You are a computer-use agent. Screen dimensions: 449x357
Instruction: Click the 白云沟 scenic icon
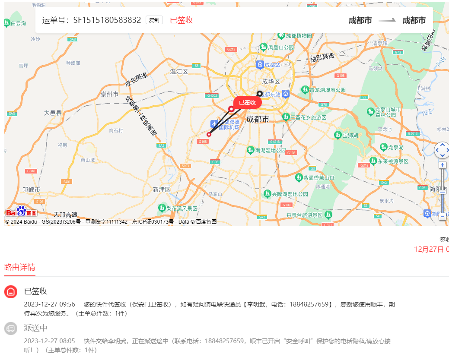pos(7,22)
